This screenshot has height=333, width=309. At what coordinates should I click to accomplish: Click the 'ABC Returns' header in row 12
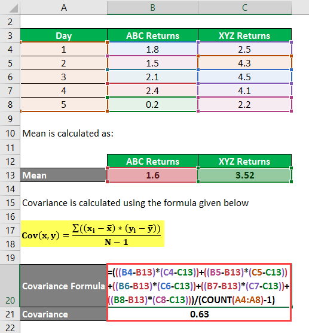tap(152, 161)
